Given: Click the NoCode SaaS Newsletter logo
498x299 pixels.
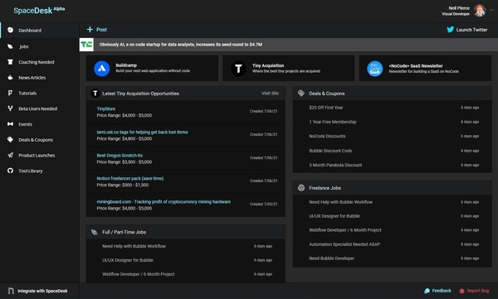Looking at the screenshot, I should tap(375, 69).
